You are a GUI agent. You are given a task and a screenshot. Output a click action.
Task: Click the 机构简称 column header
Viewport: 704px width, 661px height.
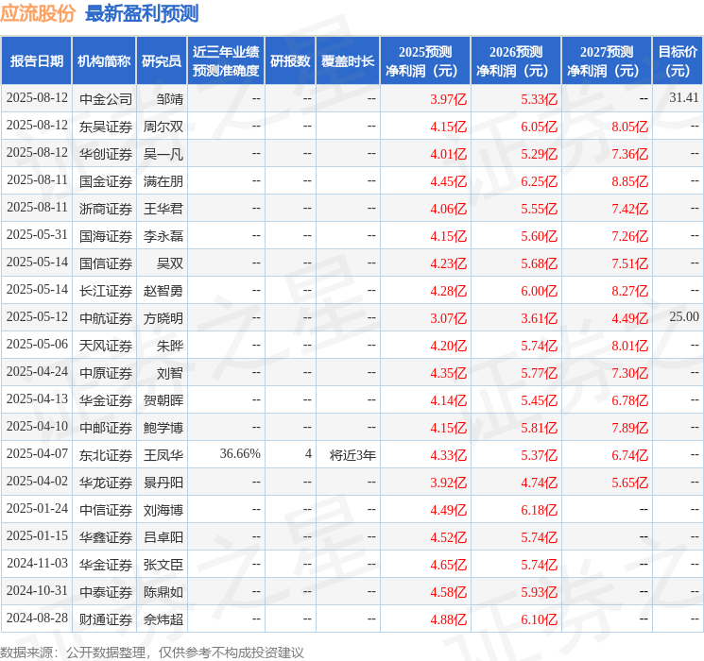pos(104,61)
